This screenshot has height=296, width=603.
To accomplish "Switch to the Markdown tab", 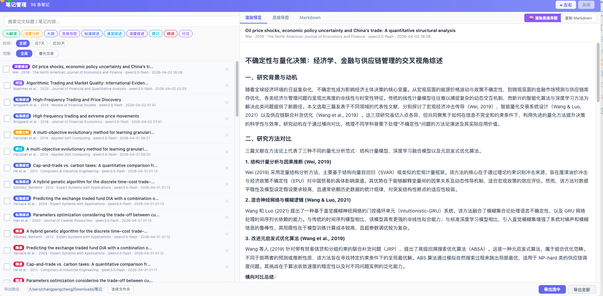I will [x=310, y=18].
